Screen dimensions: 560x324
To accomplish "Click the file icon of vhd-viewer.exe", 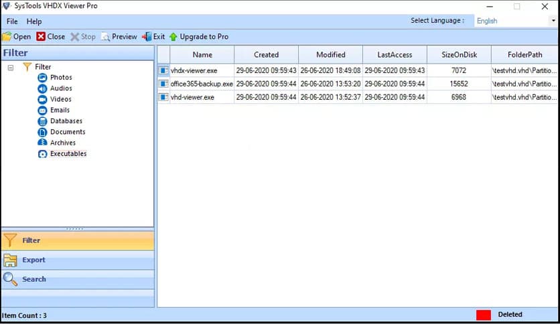I will pos(163,97).
